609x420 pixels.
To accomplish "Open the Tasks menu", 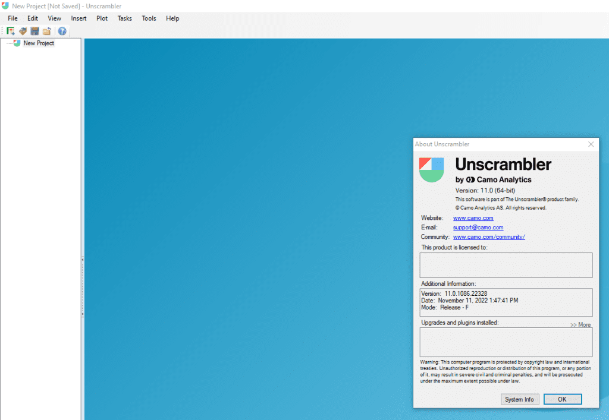I will [124, 18].
